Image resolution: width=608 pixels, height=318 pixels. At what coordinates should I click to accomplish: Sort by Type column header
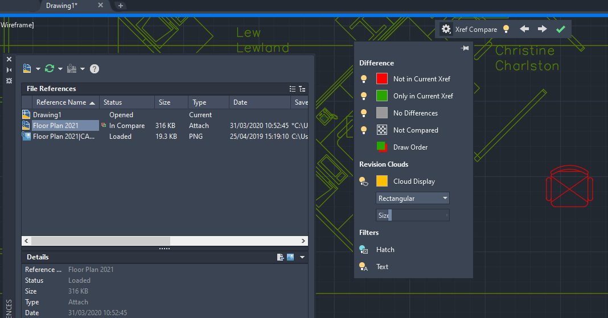(208, 102)
